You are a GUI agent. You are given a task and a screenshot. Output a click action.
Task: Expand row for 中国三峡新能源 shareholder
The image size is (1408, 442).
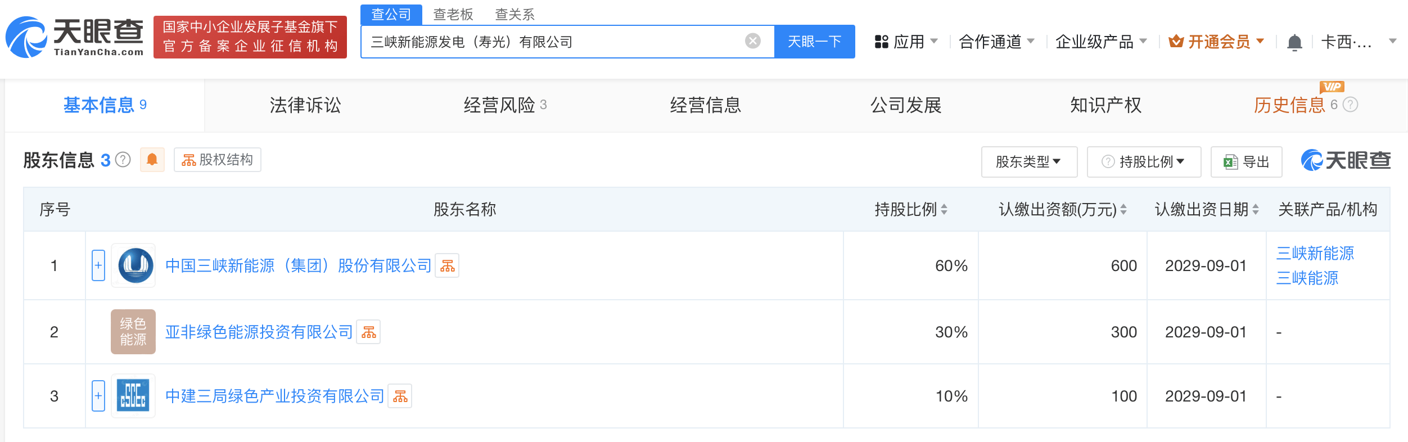tap(98, 265)
